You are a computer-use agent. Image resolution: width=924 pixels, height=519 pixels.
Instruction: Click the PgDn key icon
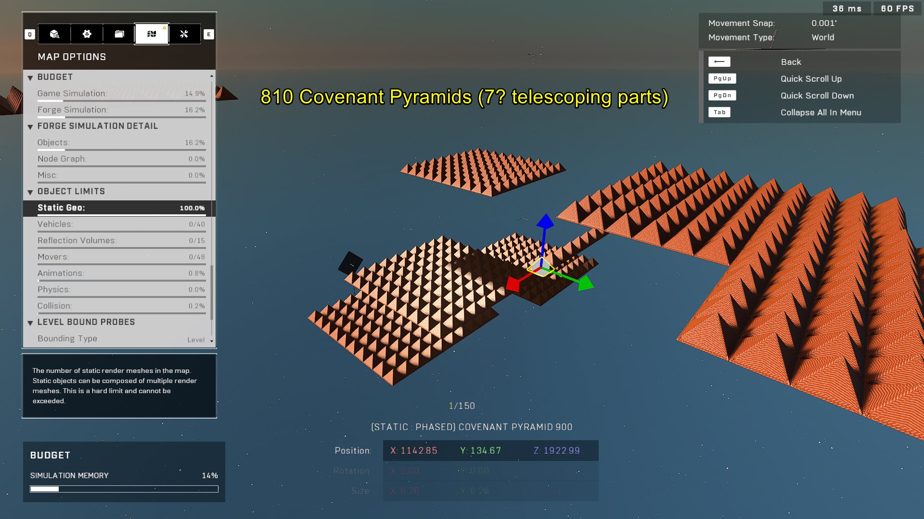pos(722,96)
